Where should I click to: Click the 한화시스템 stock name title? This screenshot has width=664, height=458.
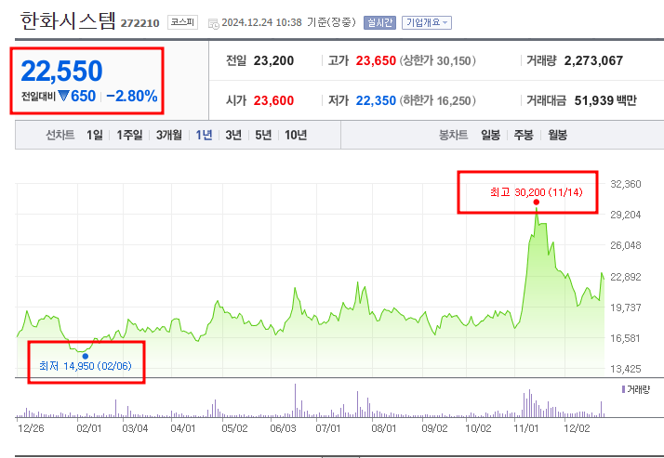[68, 20]
